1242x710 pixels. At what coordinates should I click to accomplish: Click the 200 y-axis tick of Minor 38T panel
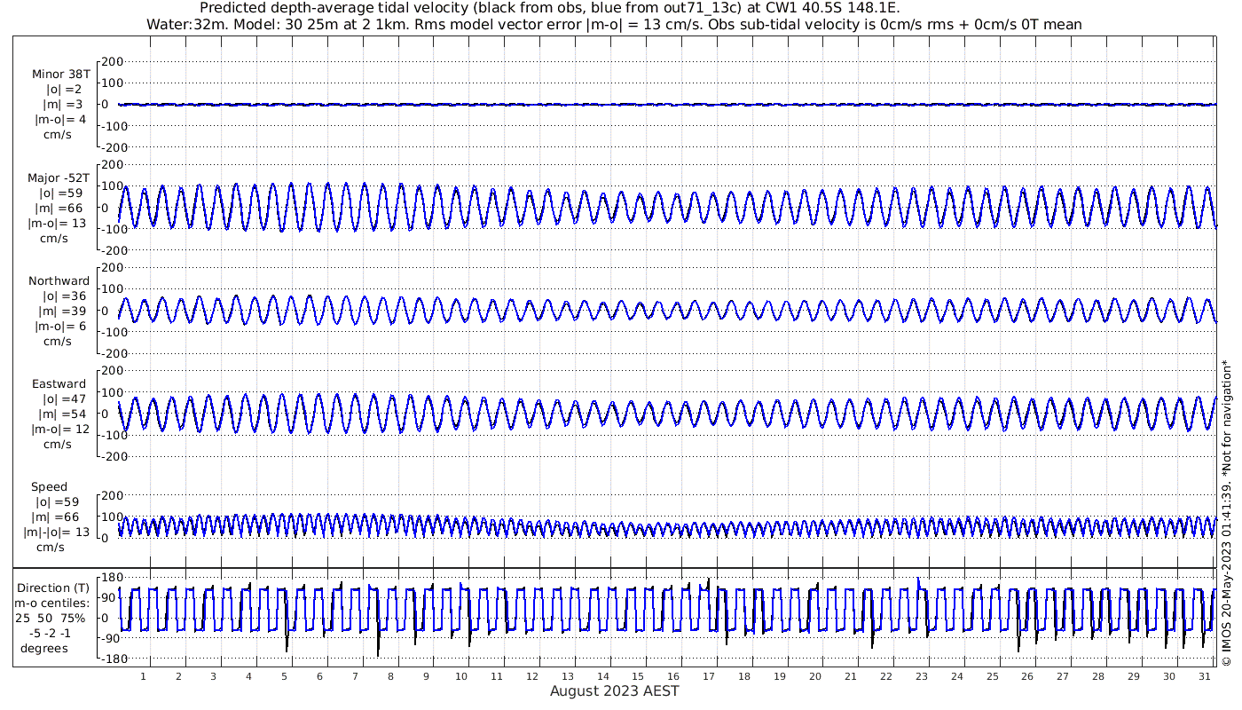click(x=112, y=61)
